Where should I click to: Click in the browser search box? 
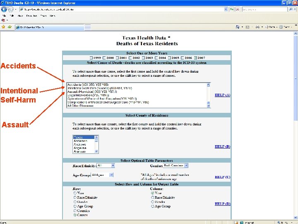[264, 9]
